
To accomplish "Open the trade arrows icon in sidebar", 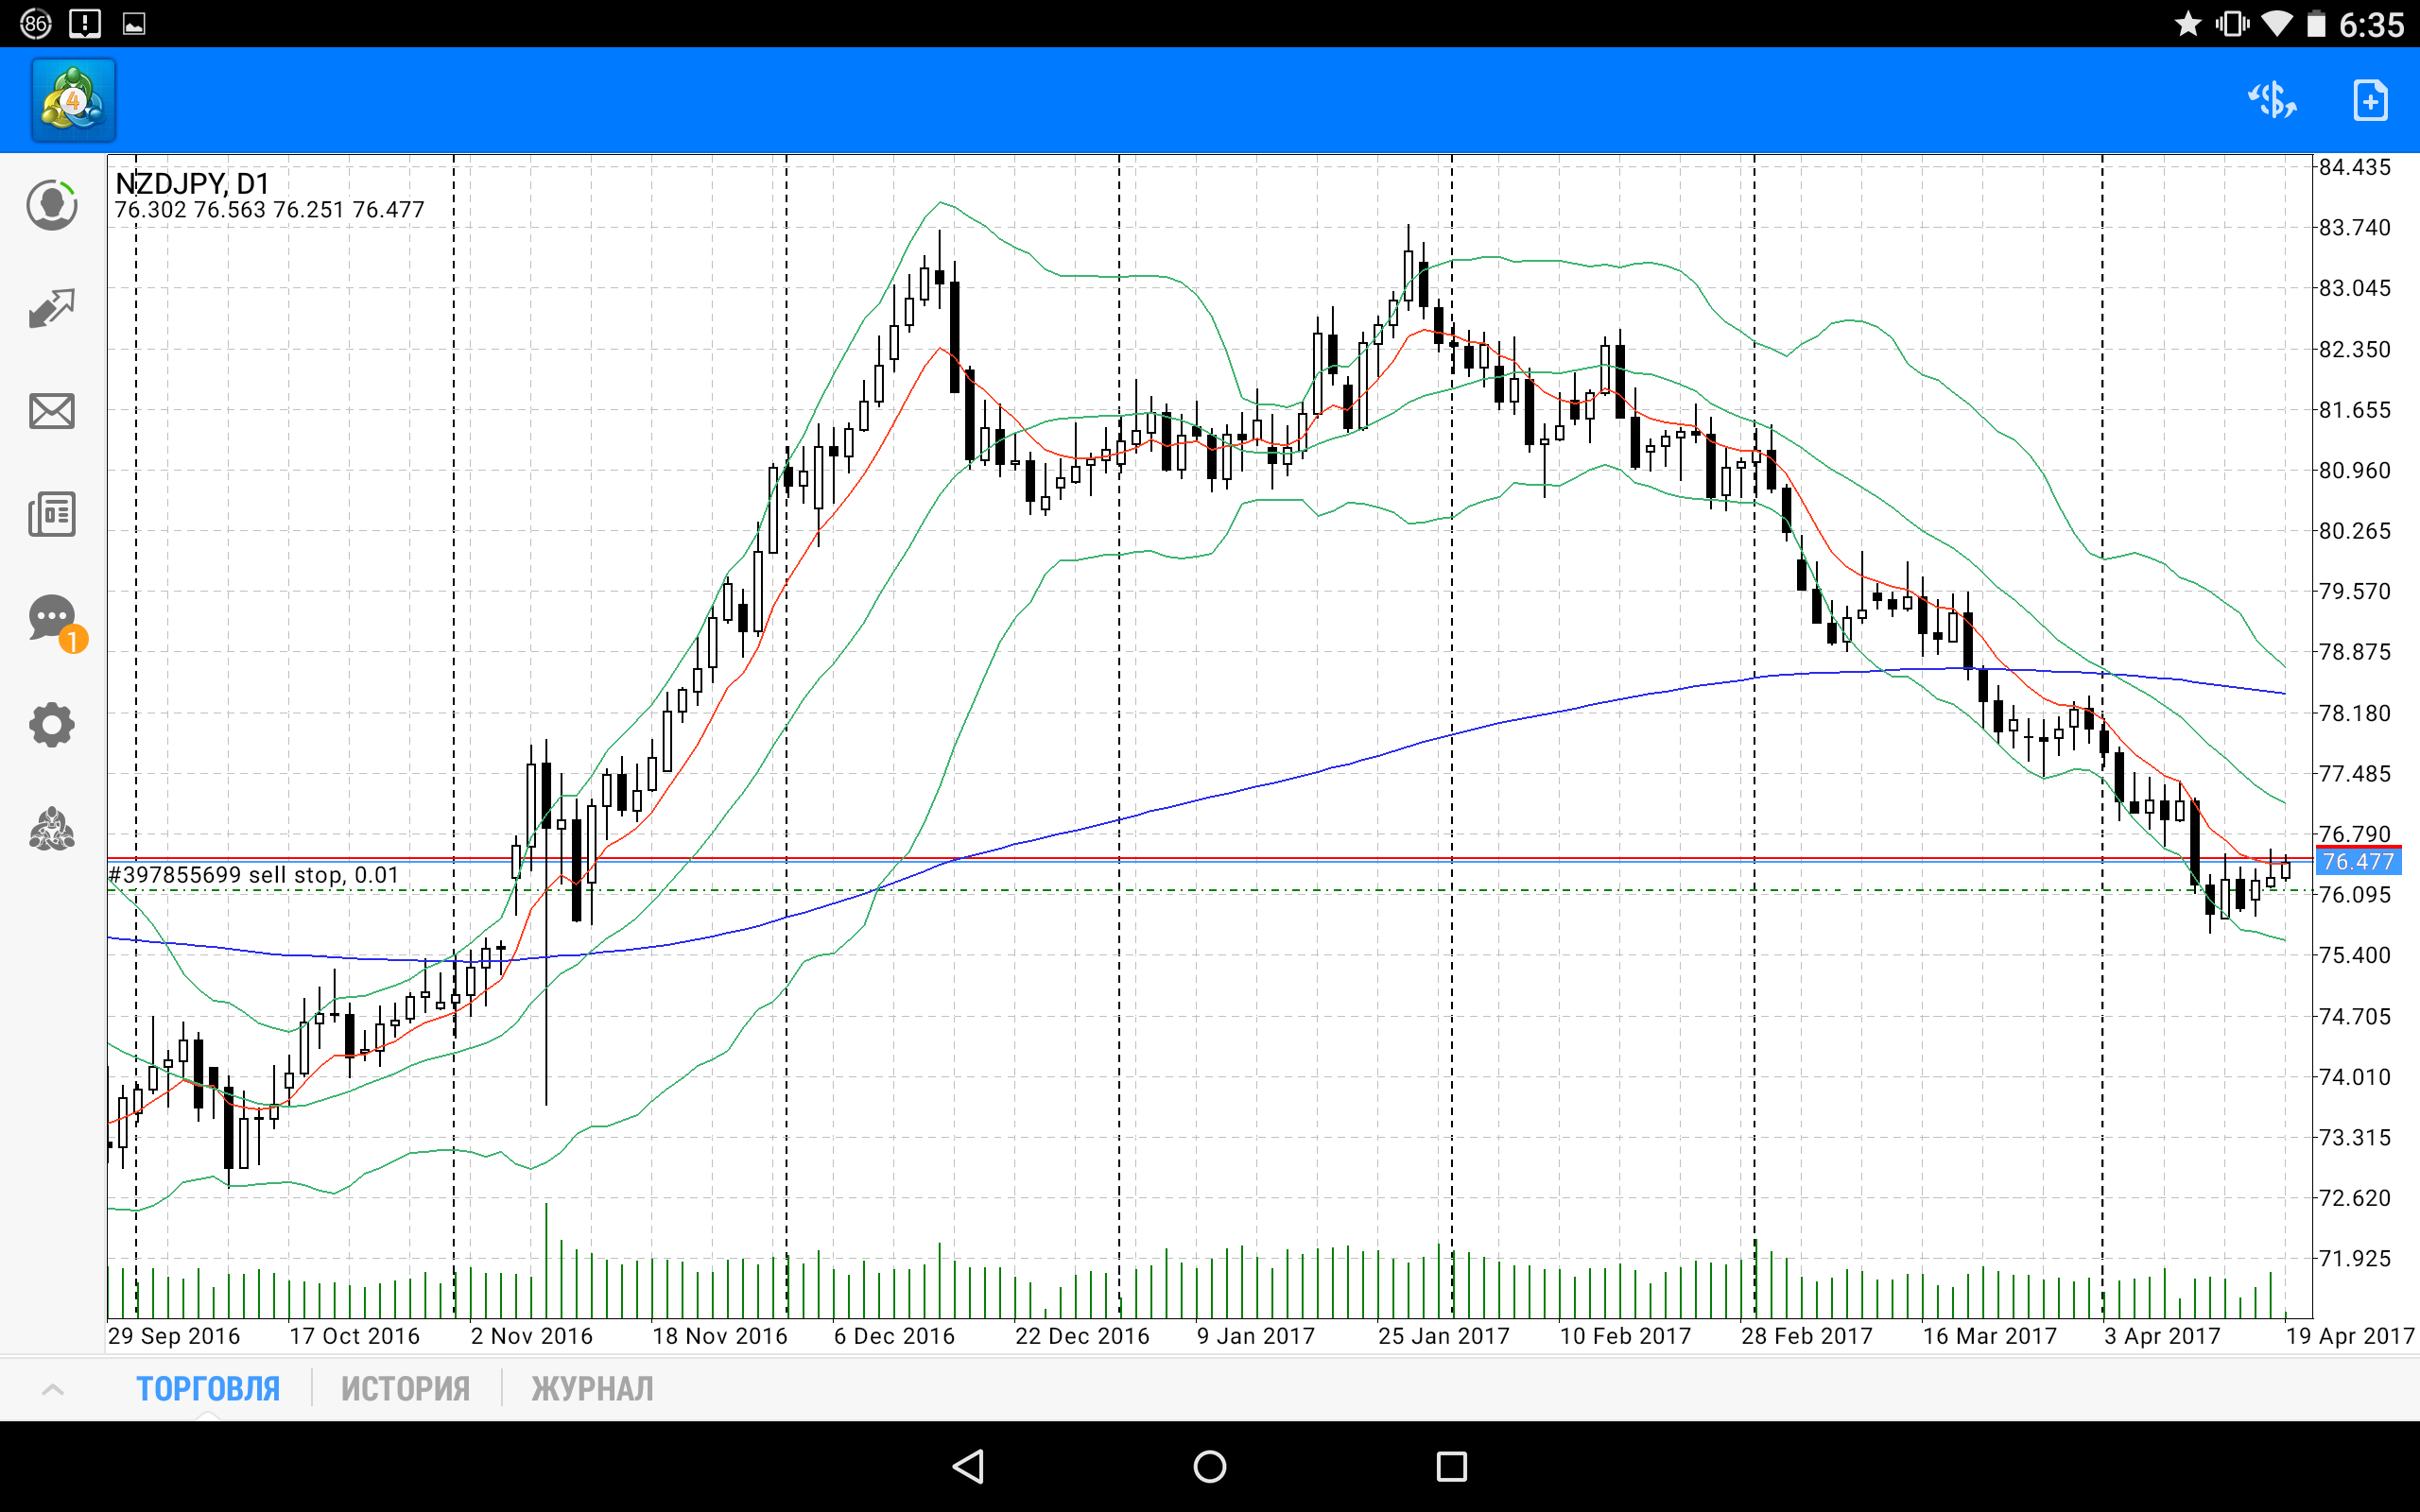I will 52,308.
